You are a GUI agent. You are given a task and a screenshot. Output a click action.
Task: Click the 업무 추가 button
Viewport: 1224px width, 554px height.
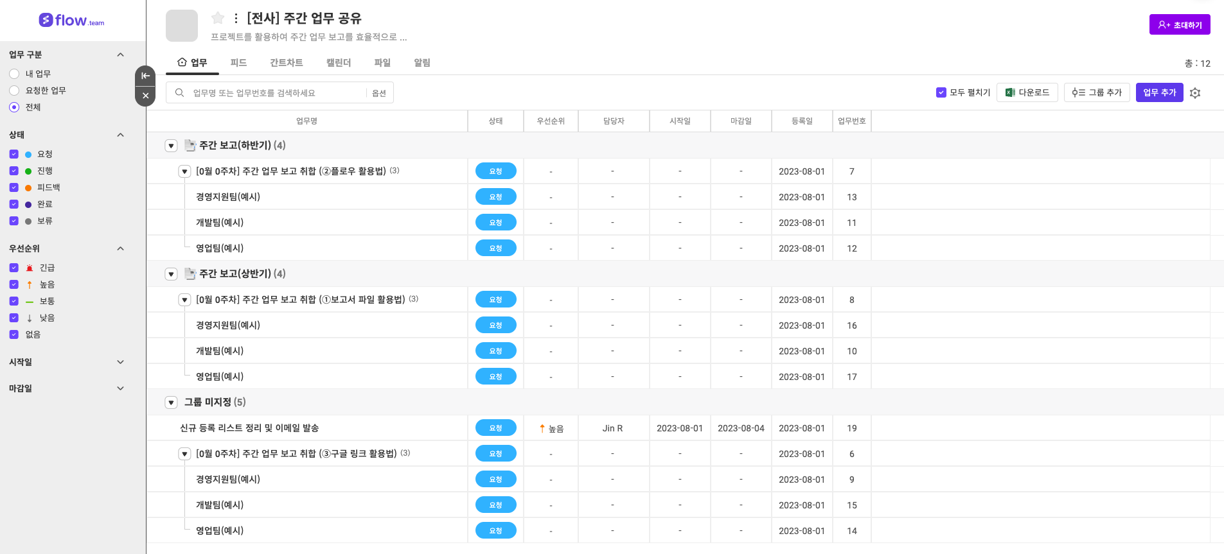pyautogui.click(x=1159, y=92)
